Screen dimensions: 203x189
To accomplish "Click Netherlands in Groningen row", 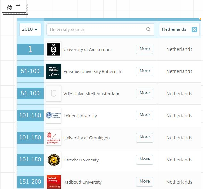I will pos(179,138).
